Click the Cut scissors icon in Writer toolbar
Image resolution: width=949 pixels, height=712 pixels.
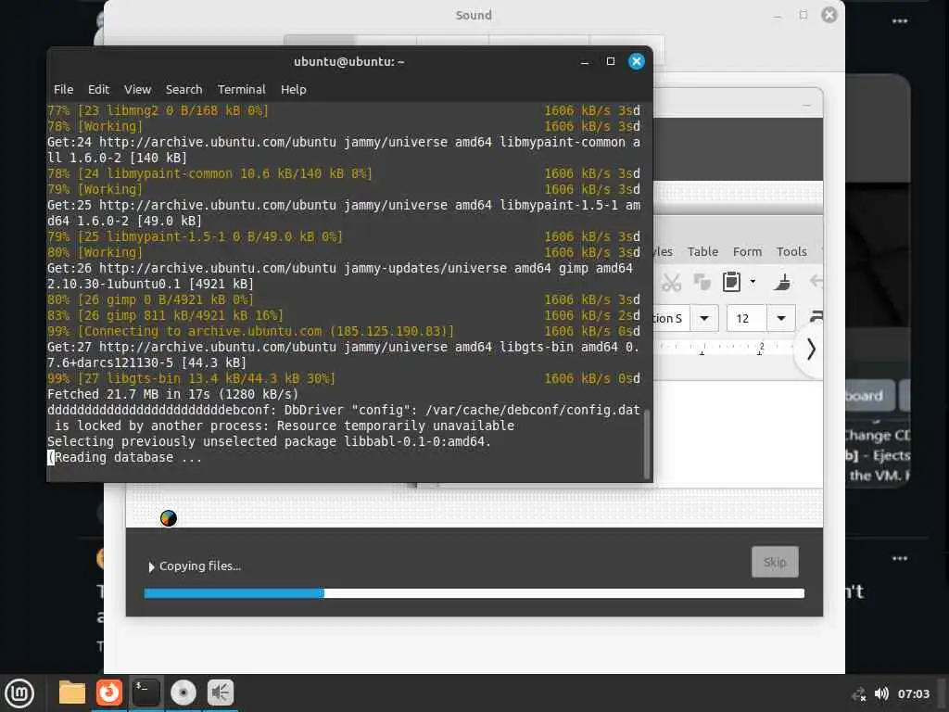671,282
